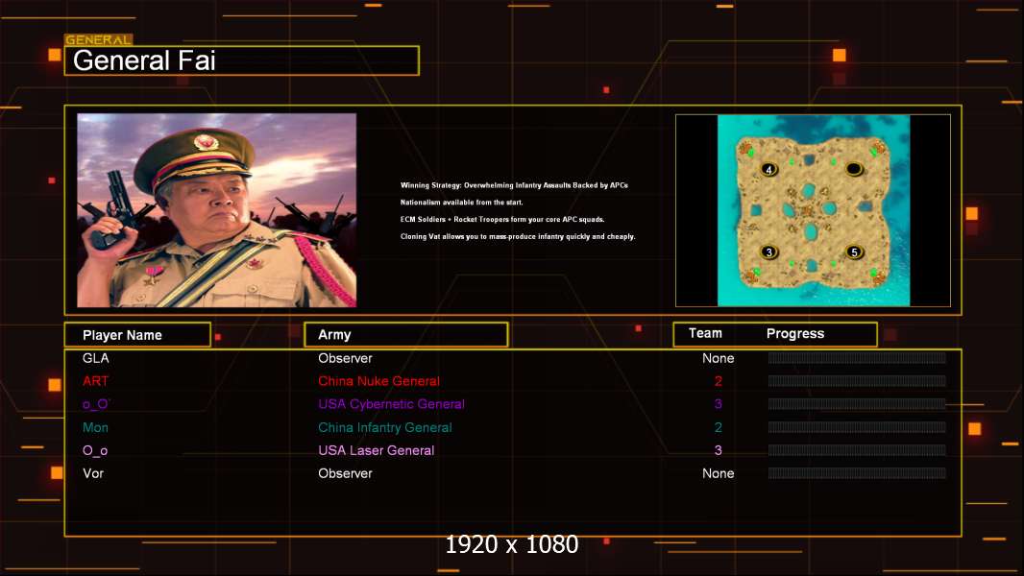Click General Fai's portrait image
1024x576 pixels.
point(216,210)
